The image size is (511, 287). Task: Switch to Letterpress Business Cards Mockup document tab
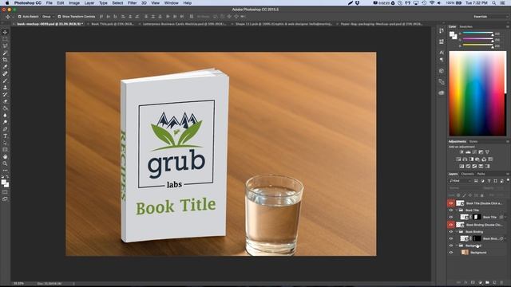click(x=184, y=24)
